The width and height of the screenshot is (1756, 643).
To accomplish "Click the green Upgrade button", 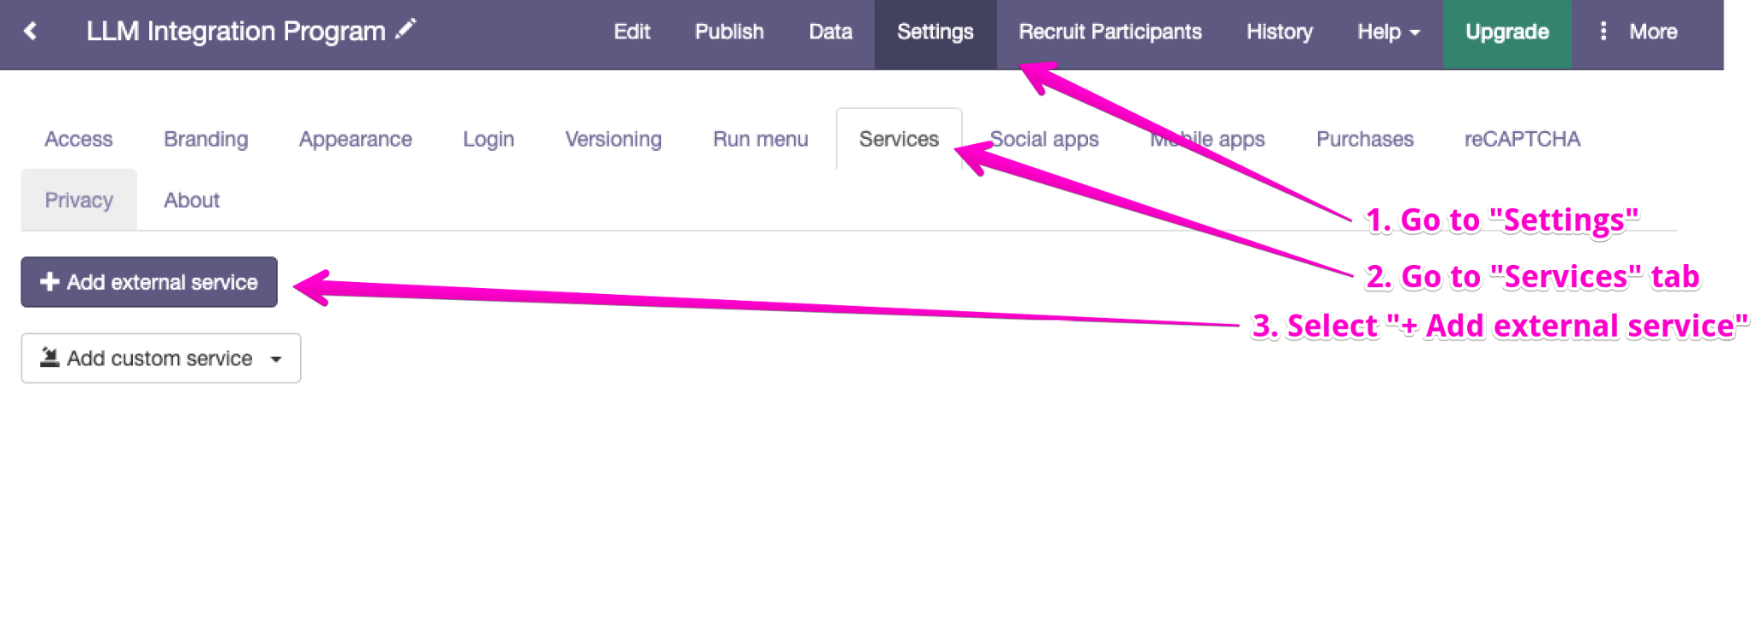I will 1506,33.
